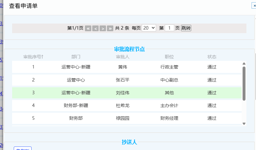
Task: Click the first page « pagination button
Action: coord(88,28)
